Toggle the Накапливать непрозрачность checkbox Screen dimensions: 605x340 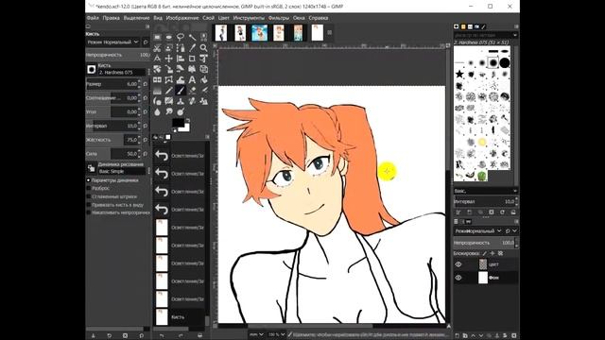pos(88,212)
